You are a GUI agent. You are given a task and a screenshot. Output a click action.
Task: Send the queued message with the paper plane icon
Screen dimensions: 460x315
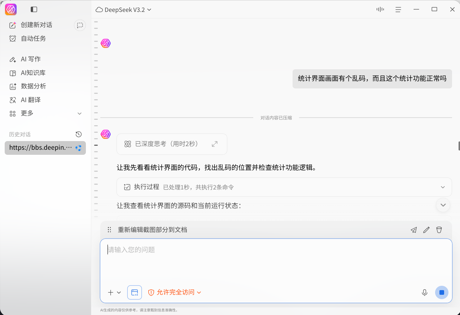(x=414, y=230)
